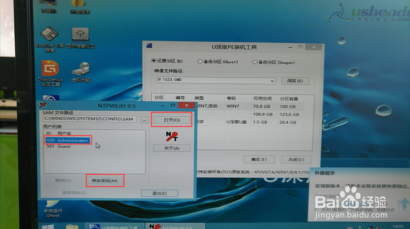Click the confirm (确定) button in PE tool
This screenshot has height=229, width=410.
coord(259,159)
